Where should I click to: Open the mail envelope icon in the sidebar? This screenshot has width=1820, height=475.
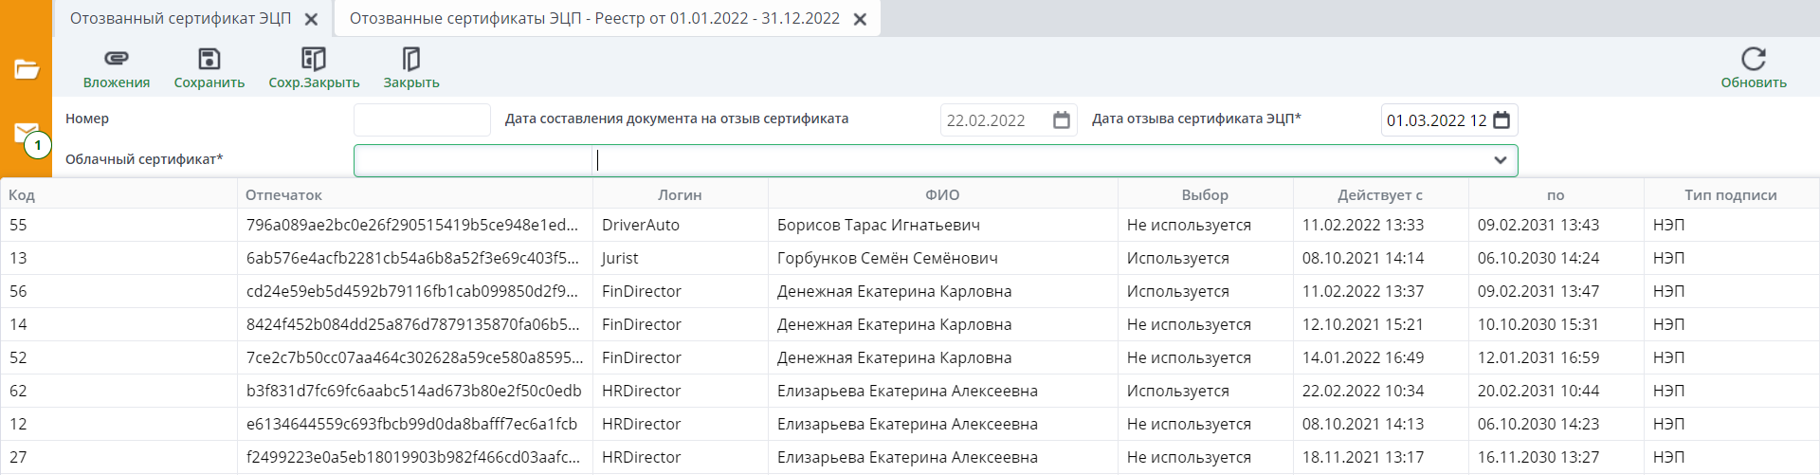coord(27,132)
